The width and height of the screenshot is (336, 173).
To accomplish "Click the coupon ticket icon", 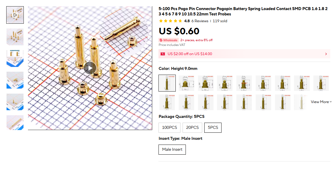I will click(163, 54).
